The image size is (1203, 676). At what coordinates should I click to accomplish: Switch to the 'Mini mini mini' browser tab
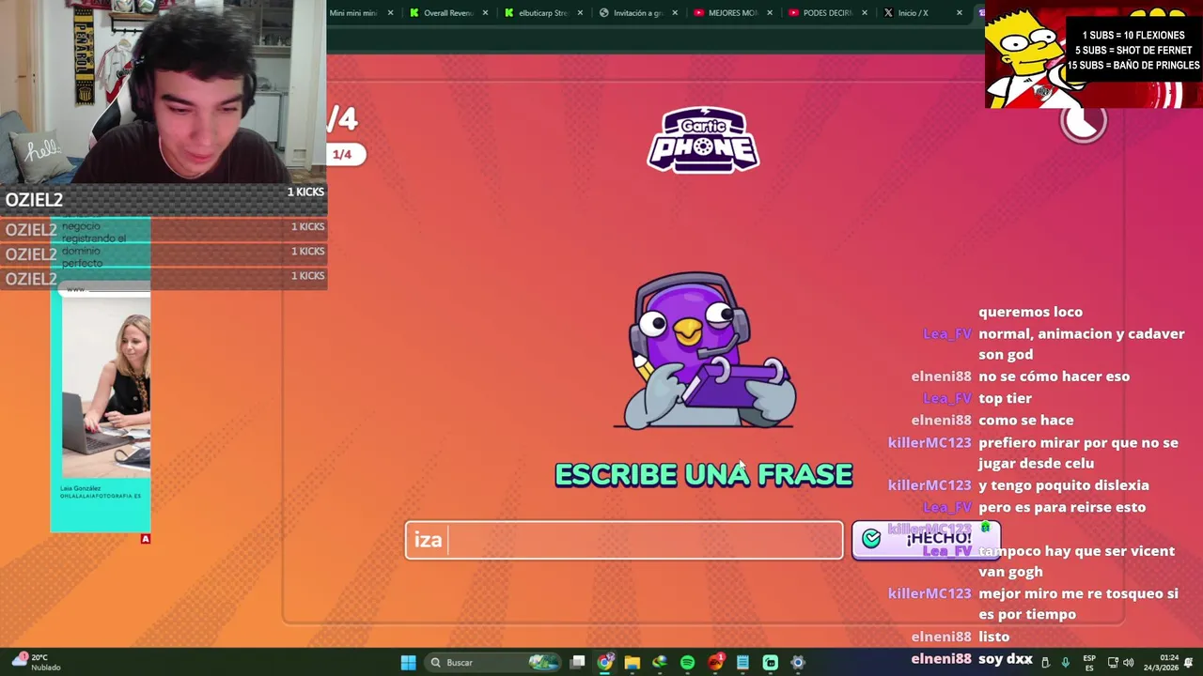(x=353, y=13)
